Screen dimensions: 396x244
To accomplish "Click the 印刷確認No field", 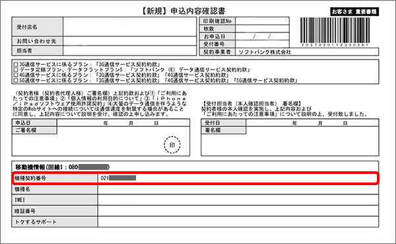I will [262, 21].
